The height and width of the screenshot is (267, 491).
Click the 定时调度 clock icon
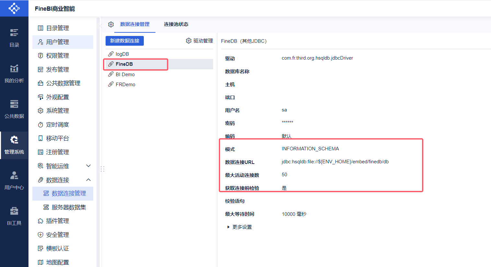pyautogui.click(x=40, y=124)
